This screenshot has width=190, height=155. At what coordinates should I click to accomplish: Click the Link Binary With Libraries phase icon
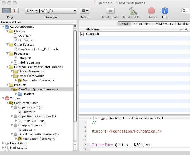[x=16, y=134]
